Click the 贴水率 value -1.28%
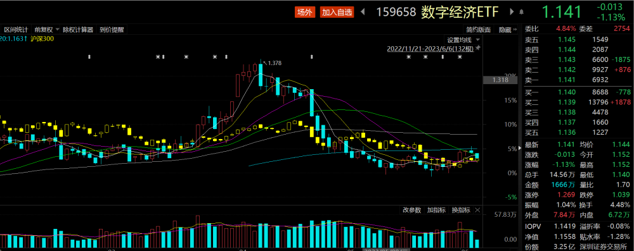Viewport: 634px width, 251px height. coord(619,236)
